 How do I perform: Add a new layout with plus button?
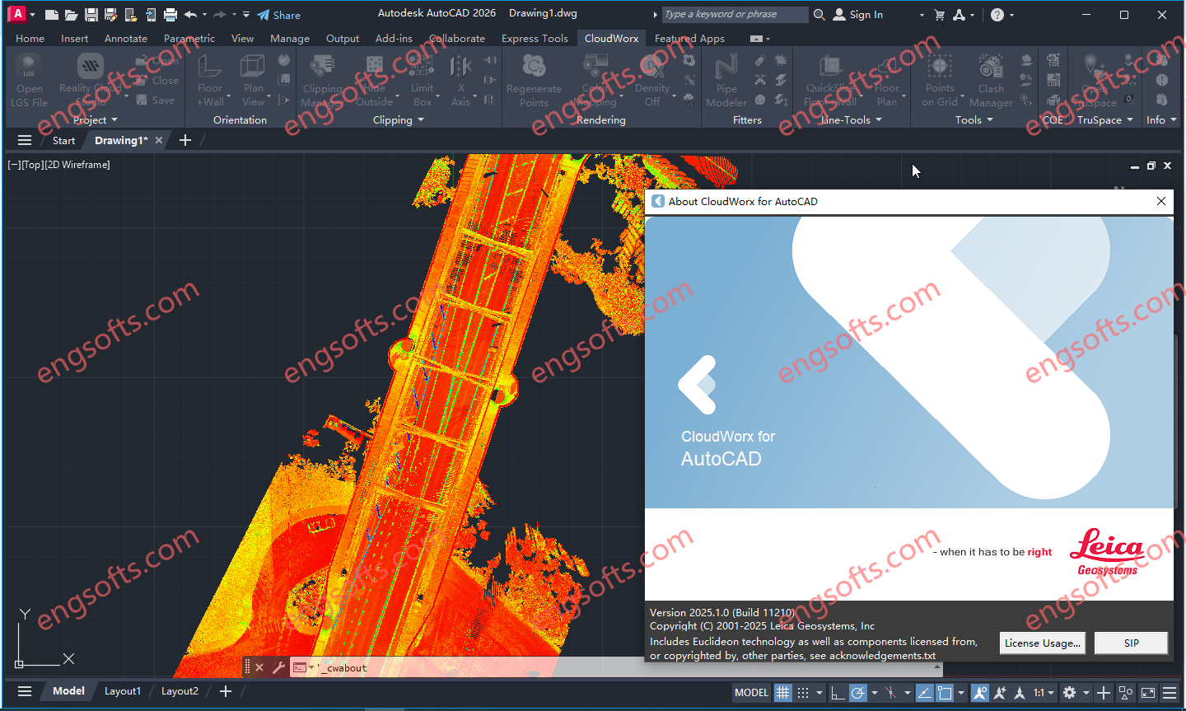226,691
